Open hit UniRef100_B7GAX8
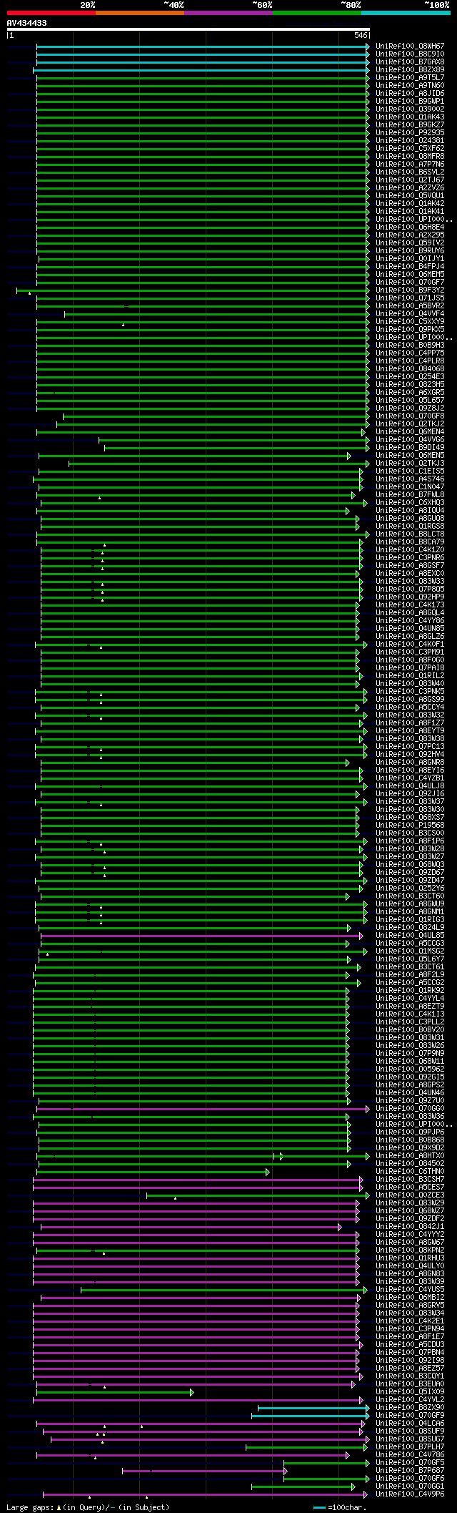The image size is (457, 1513). [x=410, y=62]
